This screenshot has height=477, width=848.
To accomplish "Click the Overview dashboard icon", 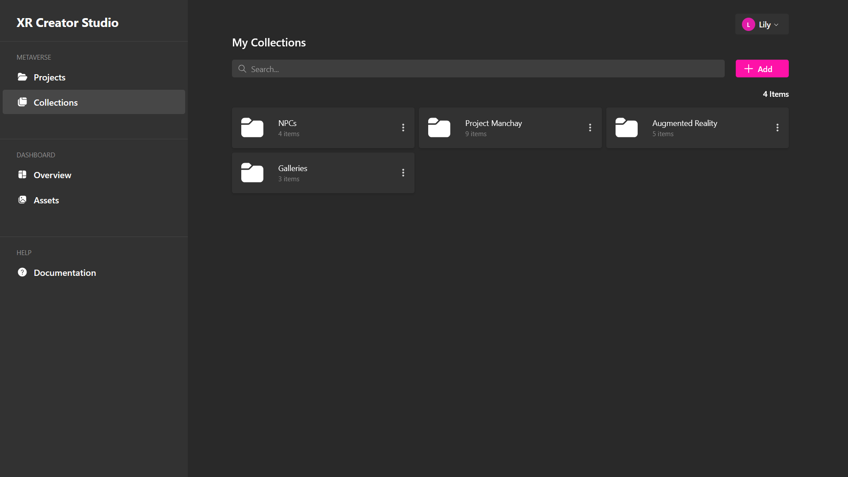I will click(22, 175).
